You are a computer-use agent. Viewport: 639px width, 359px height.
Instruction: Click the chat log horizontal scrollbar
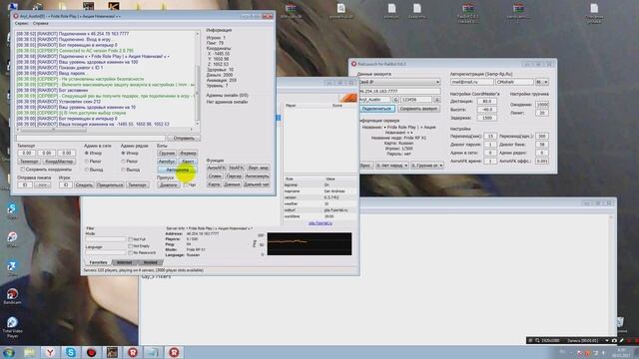pos(104,130)
